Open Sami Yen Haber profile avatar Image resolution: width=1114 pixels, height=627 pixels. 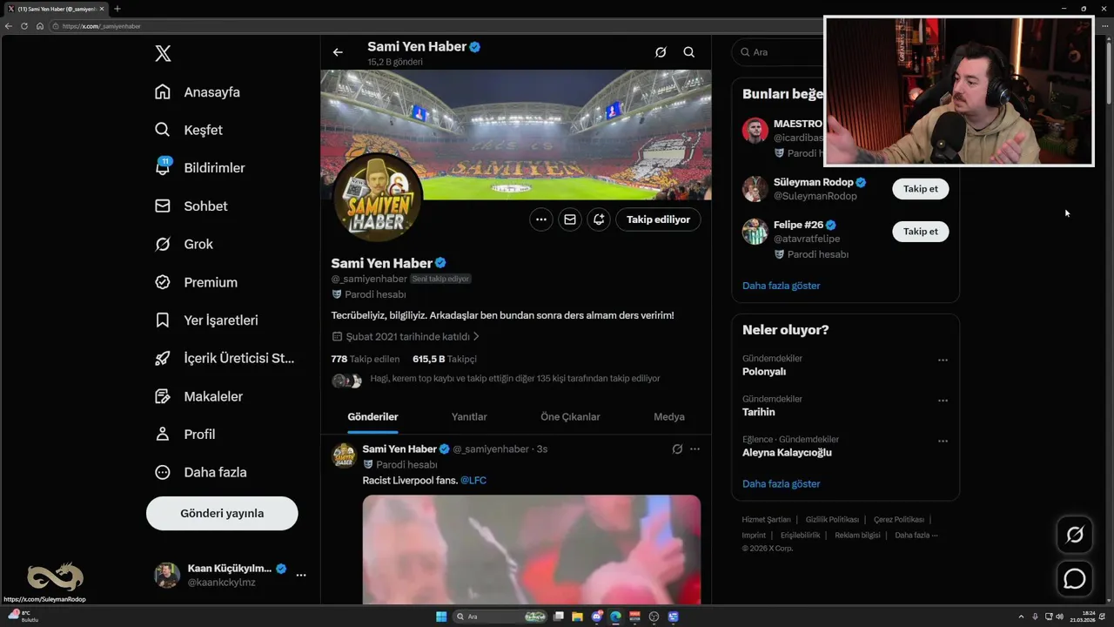[x=377, y=196]
